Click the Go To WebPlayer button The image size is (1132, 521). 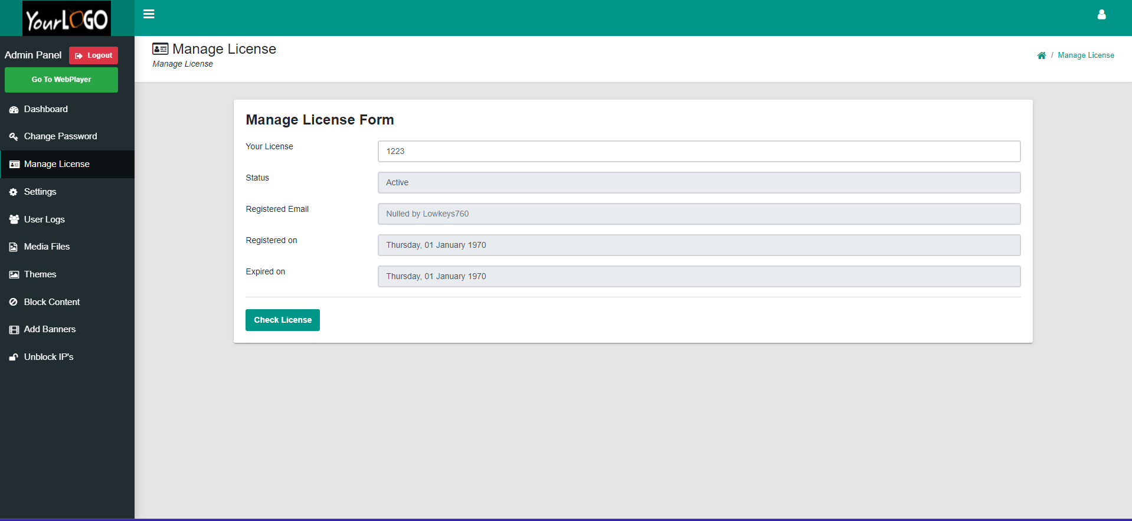point(61,80)
